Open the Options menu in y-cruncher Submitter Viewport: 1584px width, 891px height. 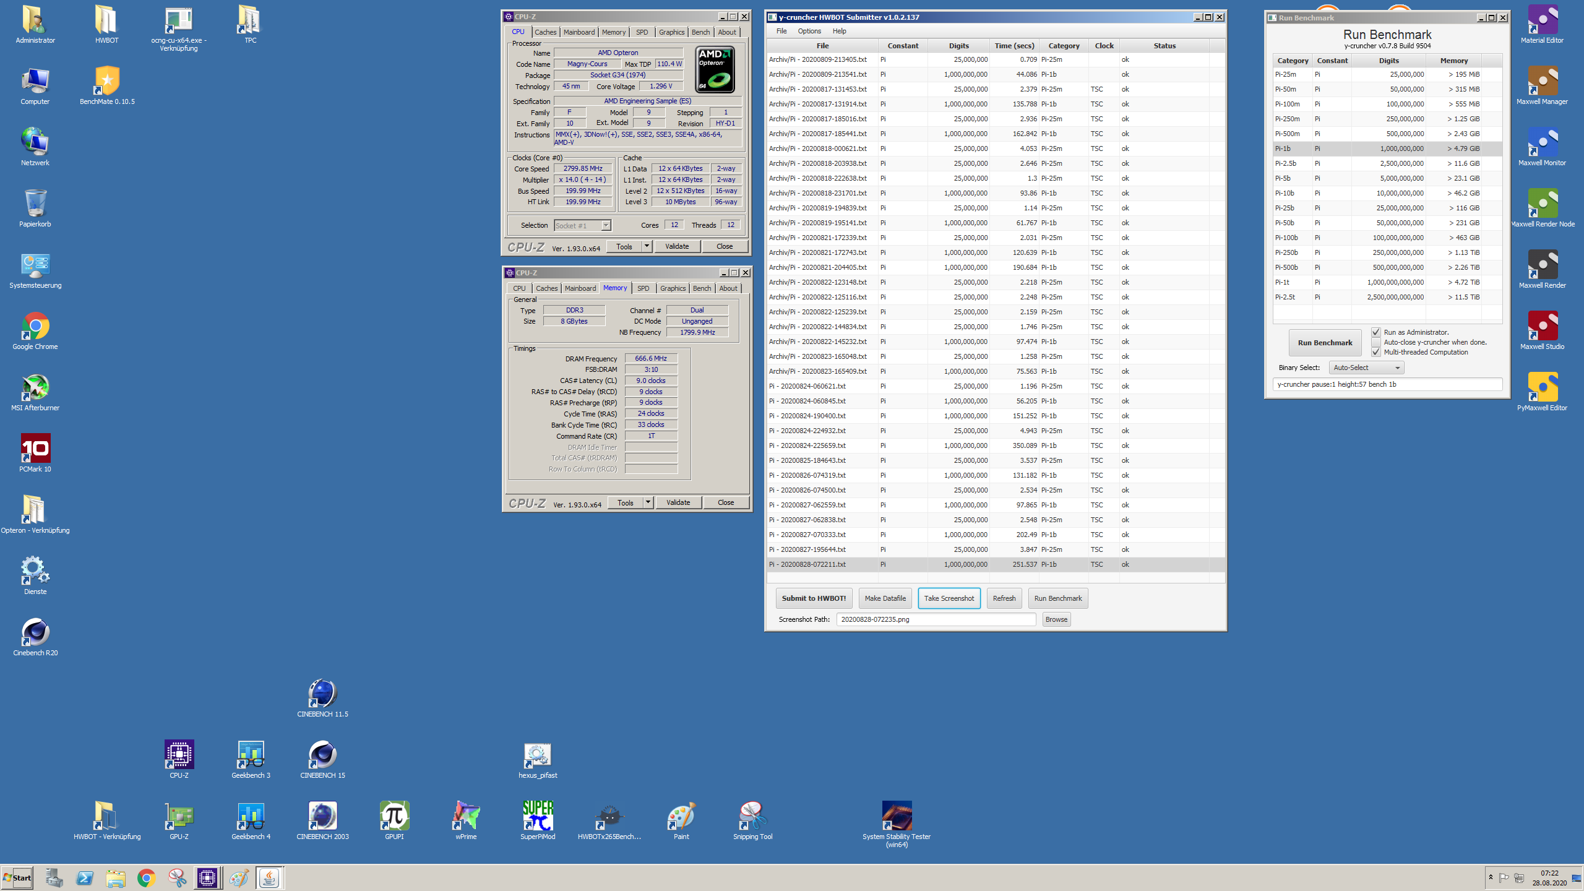pos(809,31)
